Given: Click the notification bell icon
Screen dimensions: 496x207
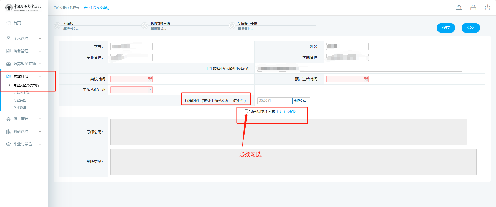Looking at the screenshot, I should (459, 8).
